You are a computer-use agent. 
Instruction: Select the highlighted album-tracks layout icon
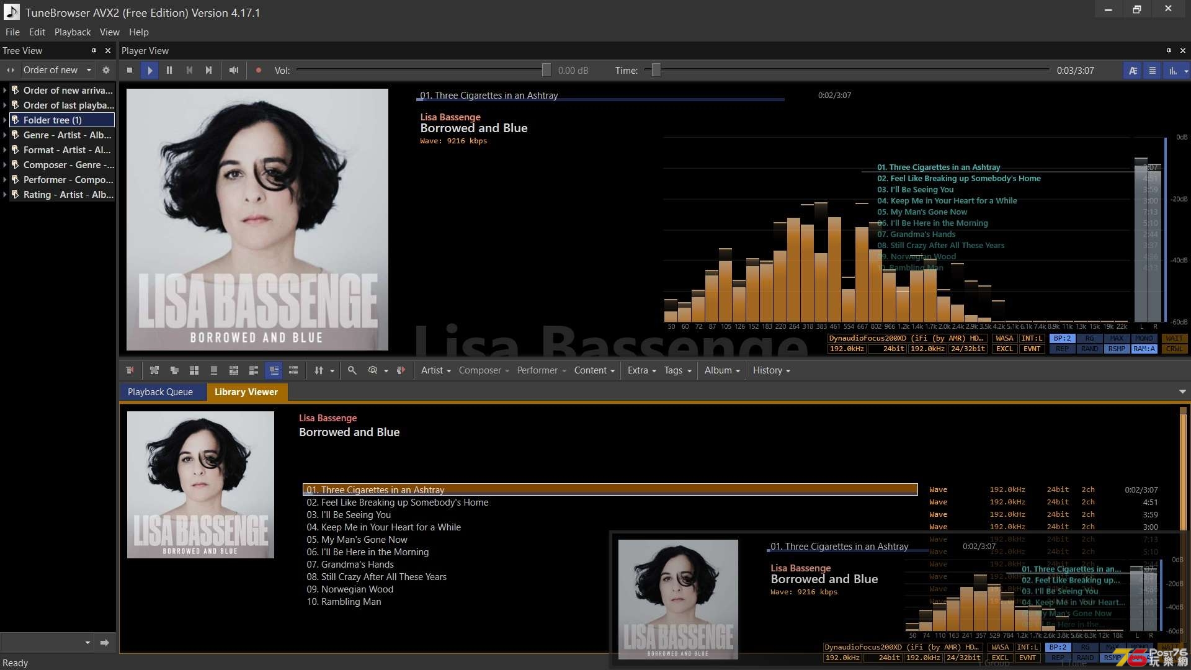(x=274, y=370)
